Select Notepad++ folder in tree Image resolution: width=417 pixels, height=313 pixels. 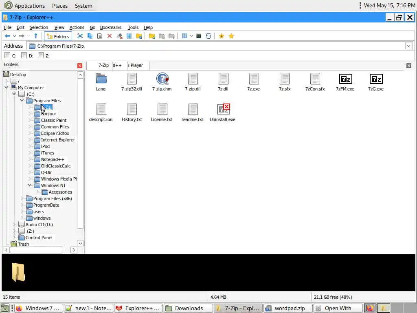pyautogui.click(x=53, y=159)
